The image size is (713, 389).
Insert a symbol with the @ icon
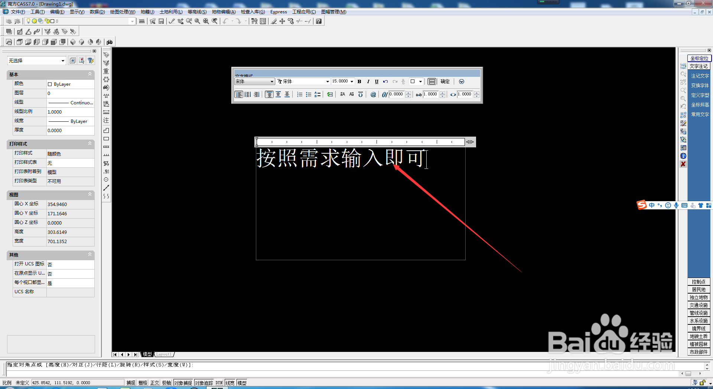pos(373,95)
